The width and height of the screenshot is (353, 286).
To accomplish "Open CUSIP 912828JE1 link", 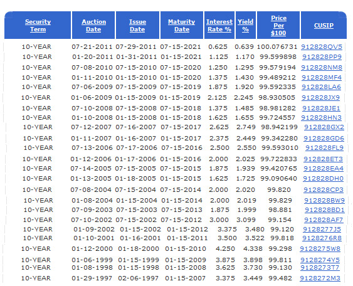I will 321,108.
